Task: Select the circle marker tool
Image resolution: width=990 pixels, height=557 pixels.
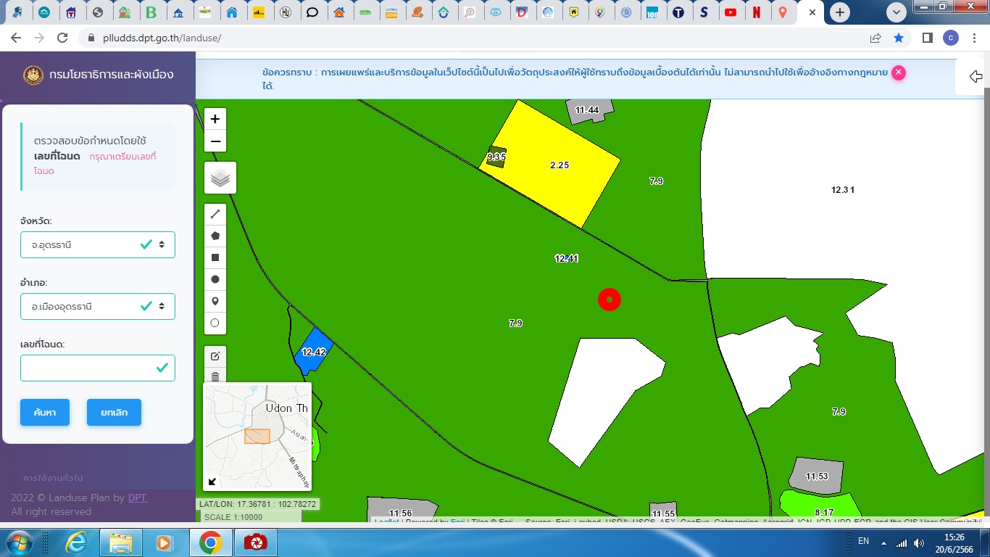Action: [x=215, y=323]
